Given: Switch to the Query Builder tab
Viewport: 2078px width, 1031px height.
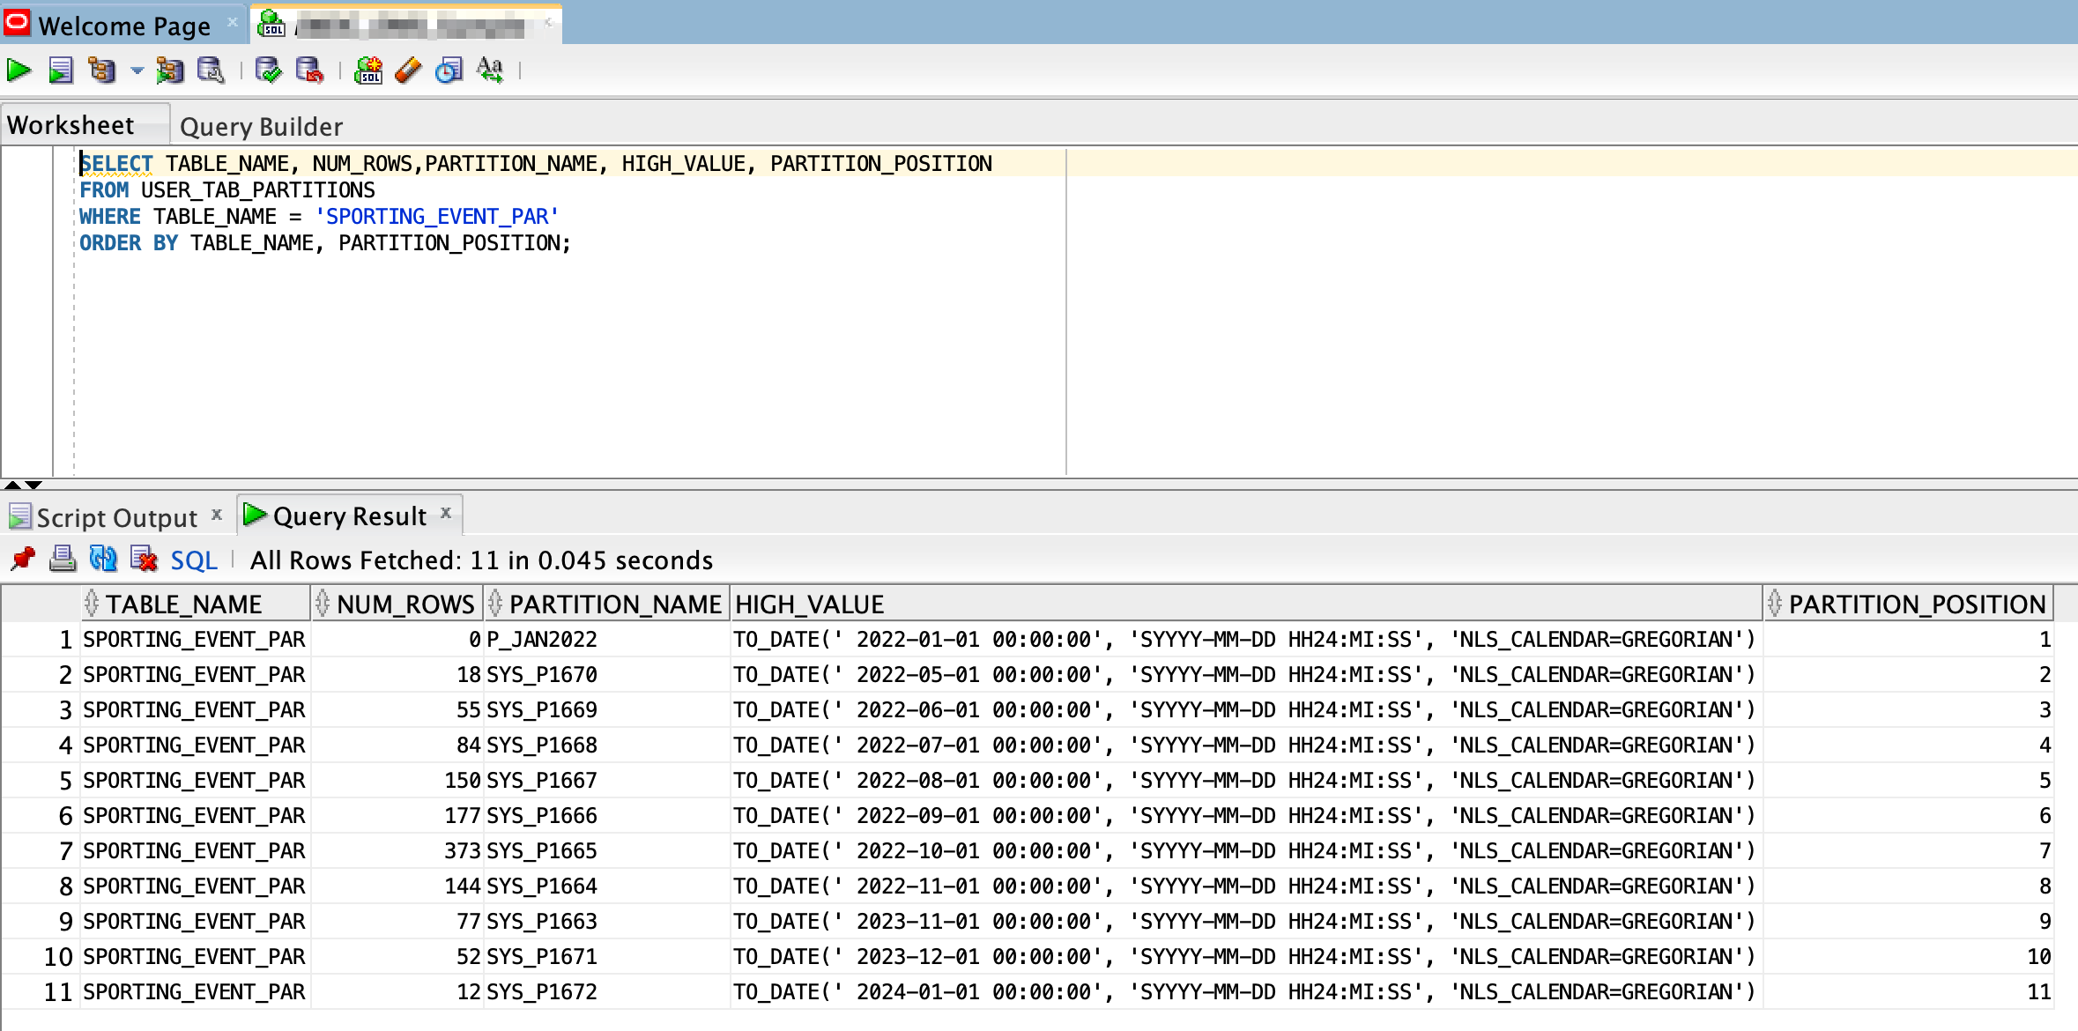Looking at the screenshot, I should tap(260, 125).
